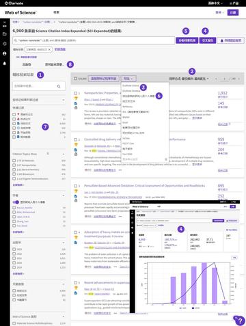Open the bell alerts icon in sidebar
Viewport: 246px width, 326px height.
tap(5, 64)
